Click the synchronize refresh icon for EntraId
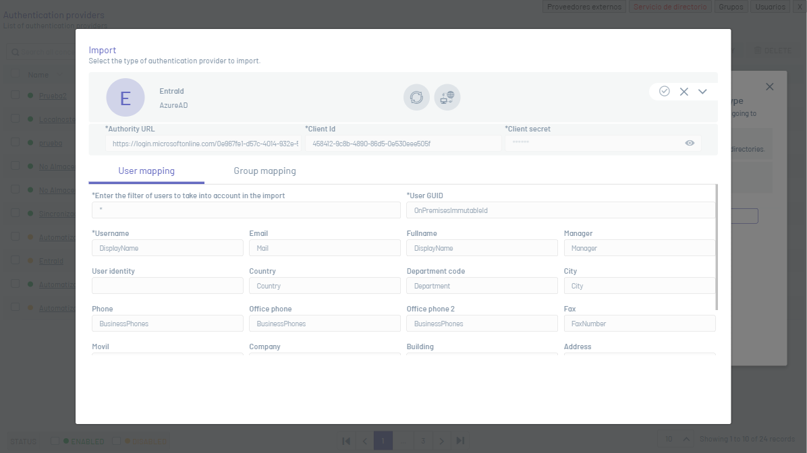807x453 pixels. tap(416, 97)
